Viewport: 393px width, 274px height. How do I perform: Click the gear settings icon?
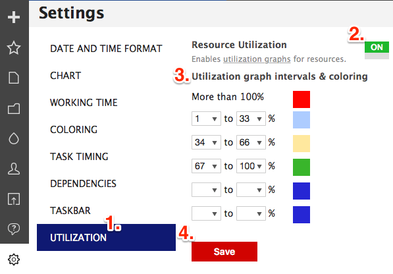(x=14, y=260)
